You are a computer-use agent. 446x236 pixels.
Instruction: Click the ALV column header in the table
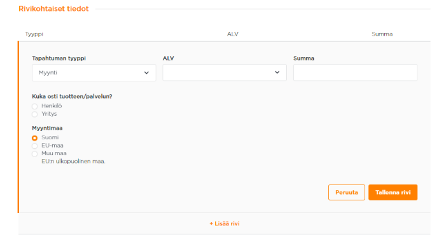click(233, 34)
